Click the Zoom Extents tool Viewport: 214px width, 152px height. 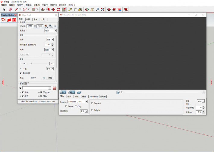(103, 10)
